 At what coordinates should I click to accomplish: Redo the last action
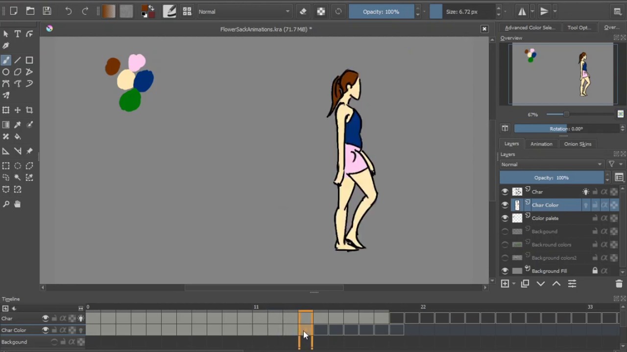click(x=85, y=11)
